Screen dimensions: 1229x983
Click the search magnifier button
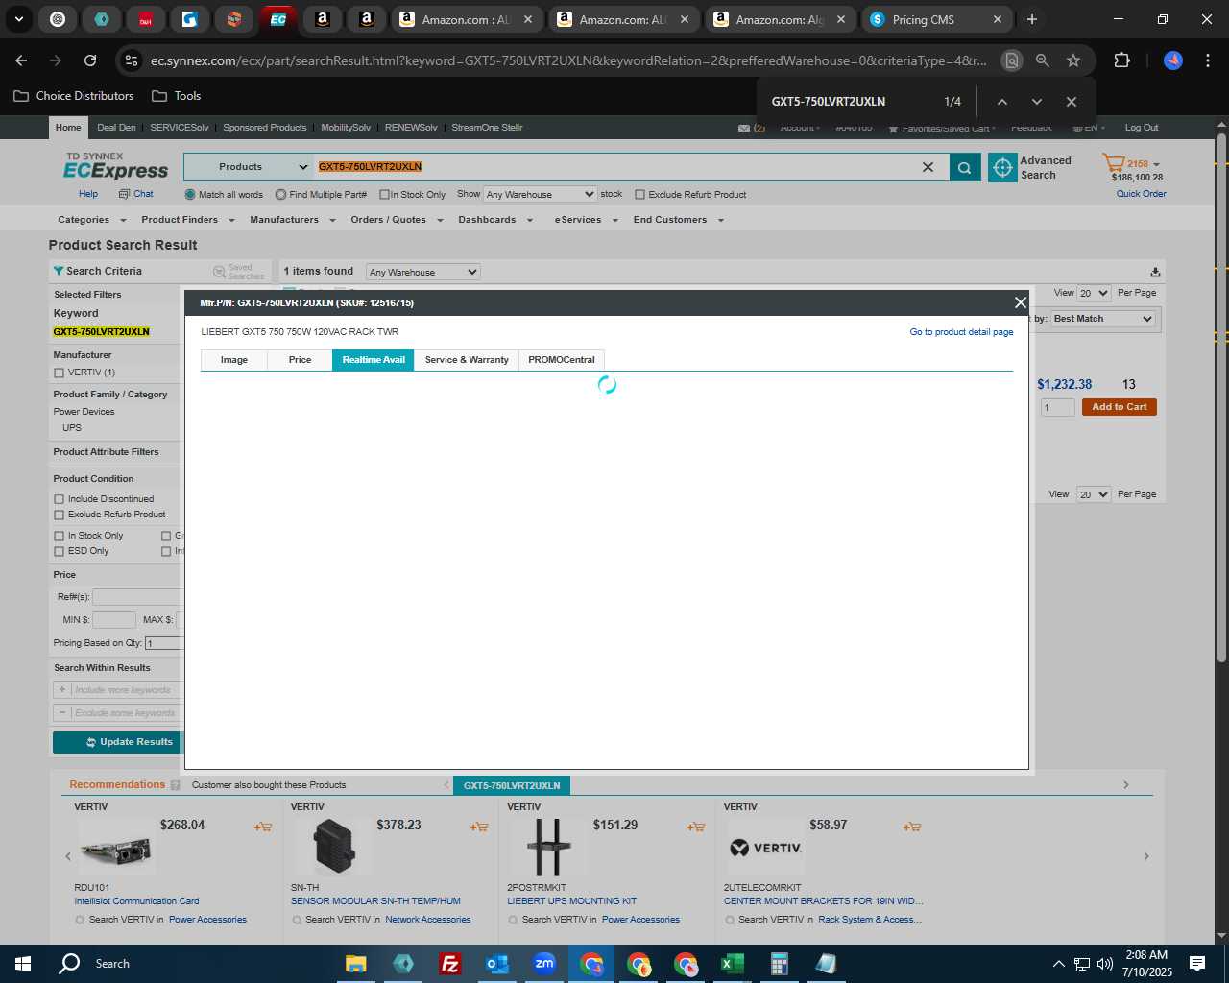(x=965, y=167)
